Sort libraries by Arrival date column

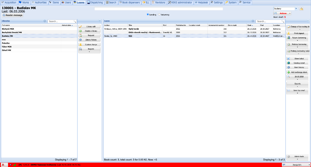click(x=69, y=26)
